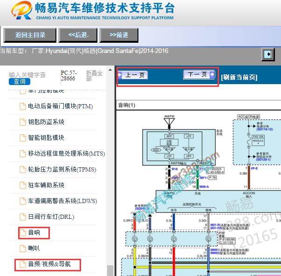
Task: Click the 音响(1) diagram heading
Action: [127, 105]
